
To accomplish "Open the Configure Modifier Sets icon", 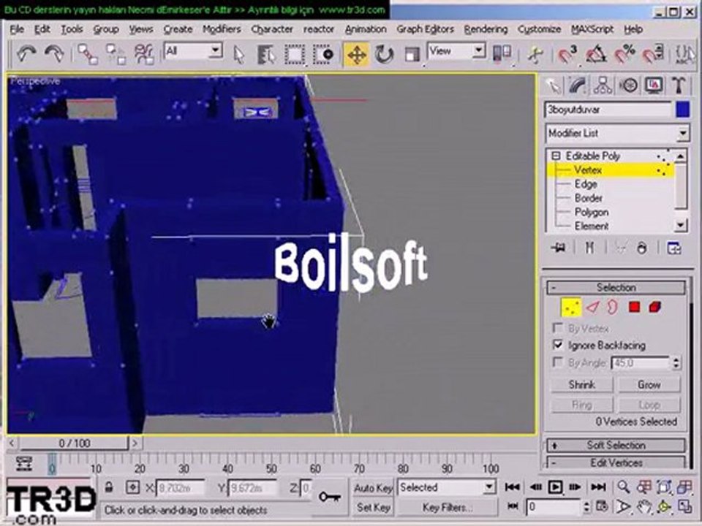I will [674, 248].
